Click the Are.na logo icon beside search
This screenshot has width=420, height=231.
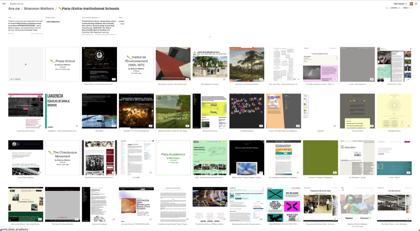[4, 4]
